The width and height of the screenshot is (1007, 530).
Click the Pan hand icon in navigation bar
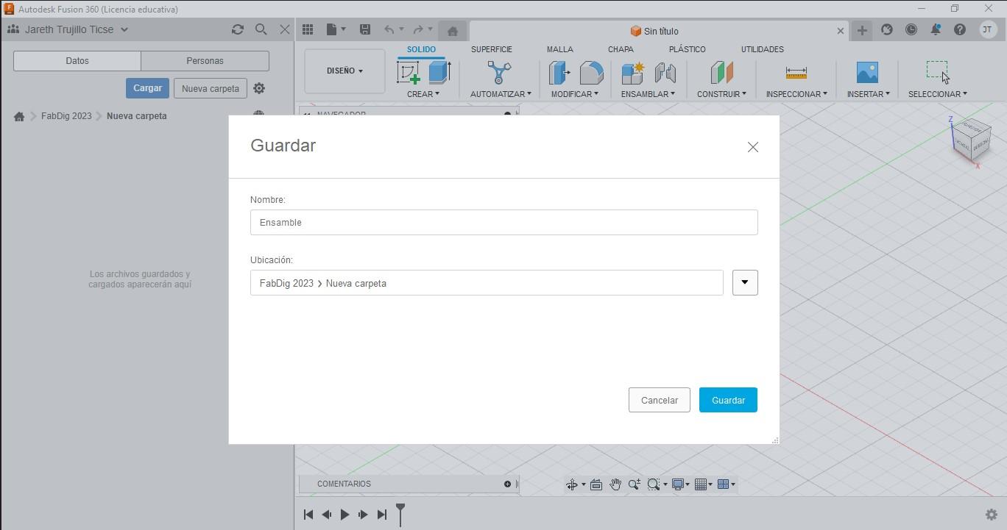point(615,484)
